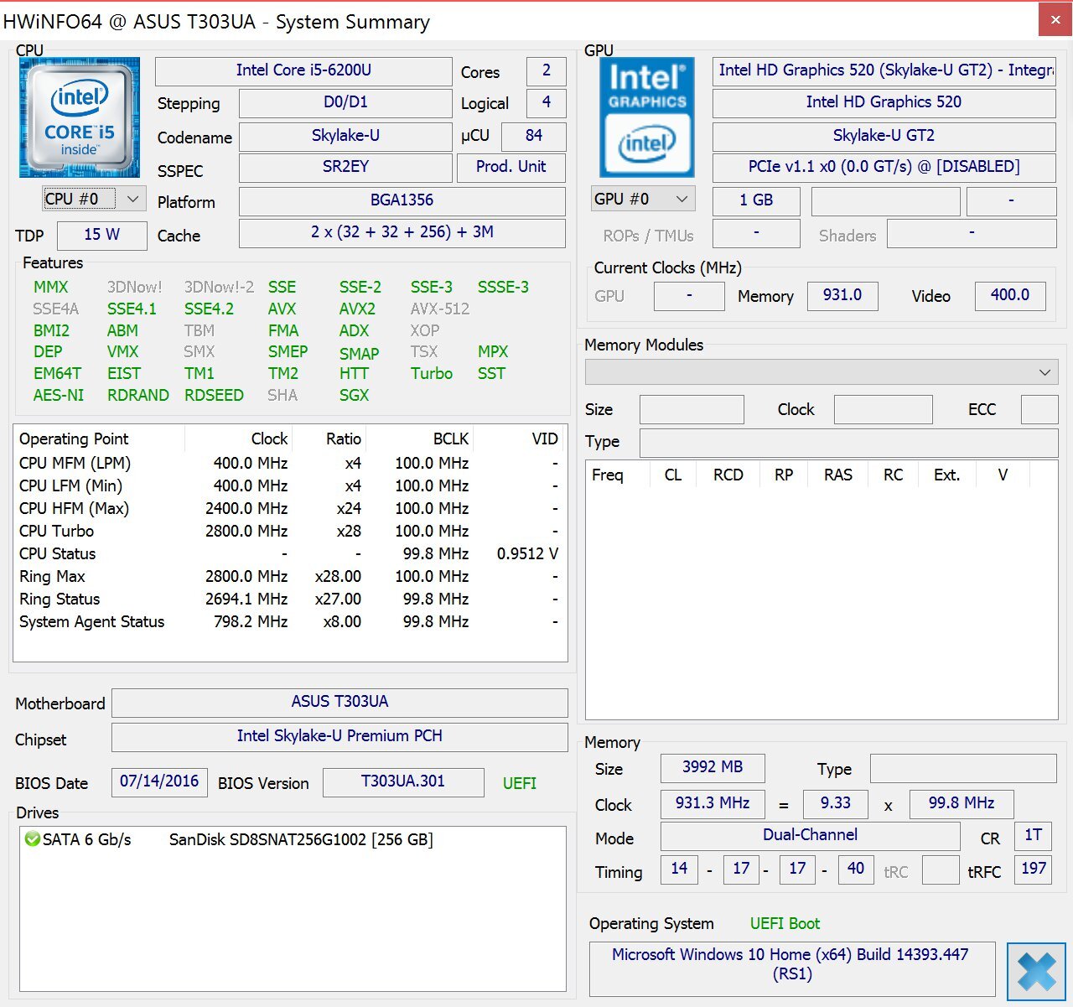Image resolution: width=1073 pixels, height=1007 pixels.
Task: Click the Intel Graphics logo image
Action: 646,117
